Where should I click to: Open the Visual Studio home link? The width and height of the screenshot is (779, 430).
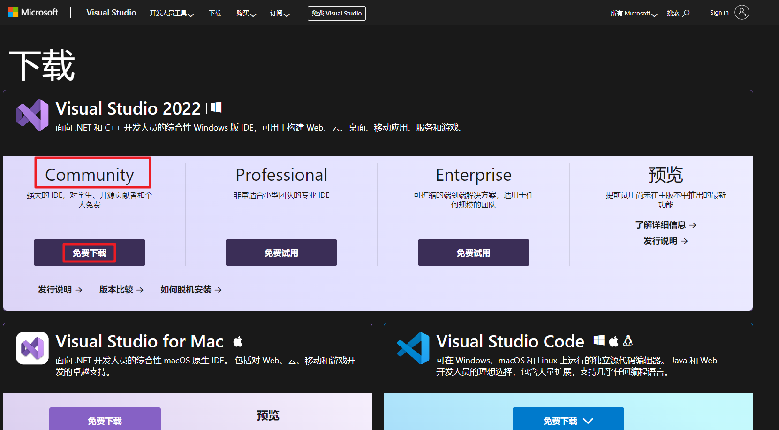[111, 13]
